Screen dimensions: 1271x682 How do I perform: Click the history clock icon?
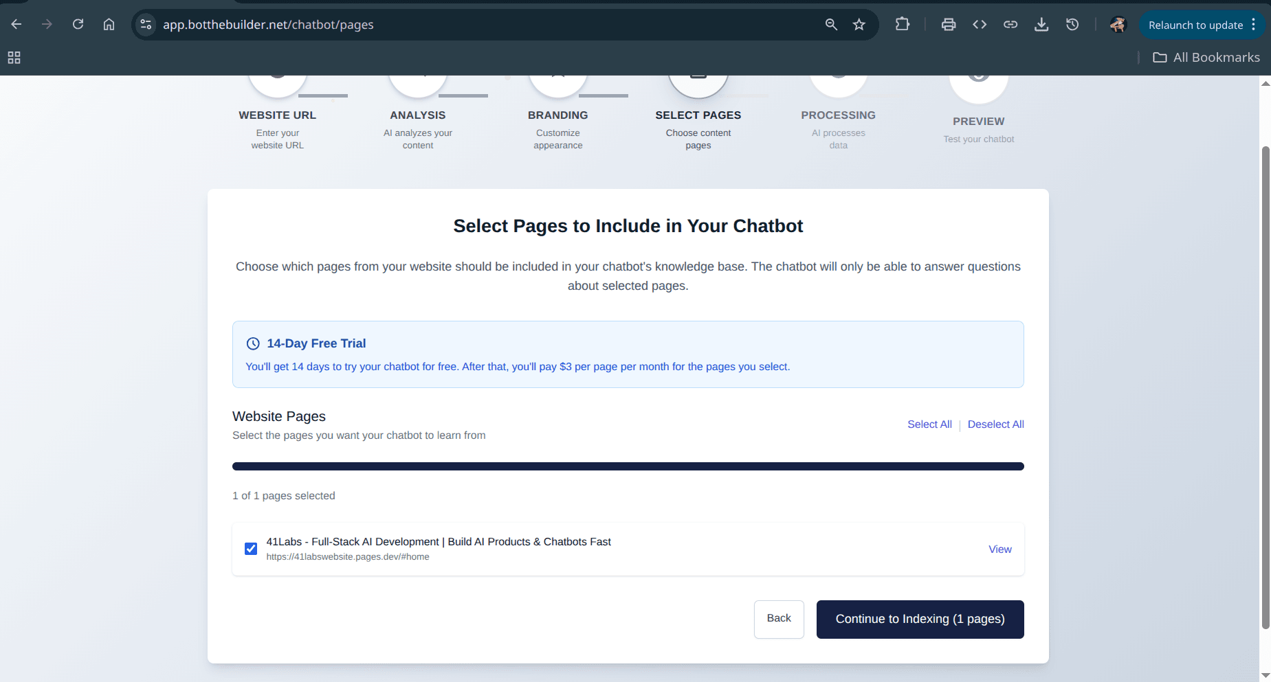(x=1072, y=25)
